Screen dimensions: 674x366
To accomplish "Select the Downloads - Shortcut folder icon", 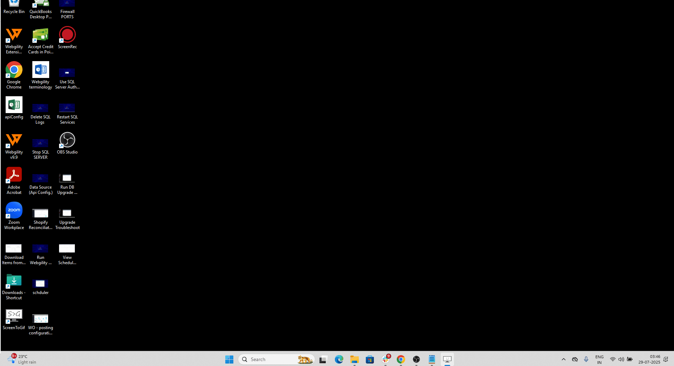I will click(x=14, y=287).
